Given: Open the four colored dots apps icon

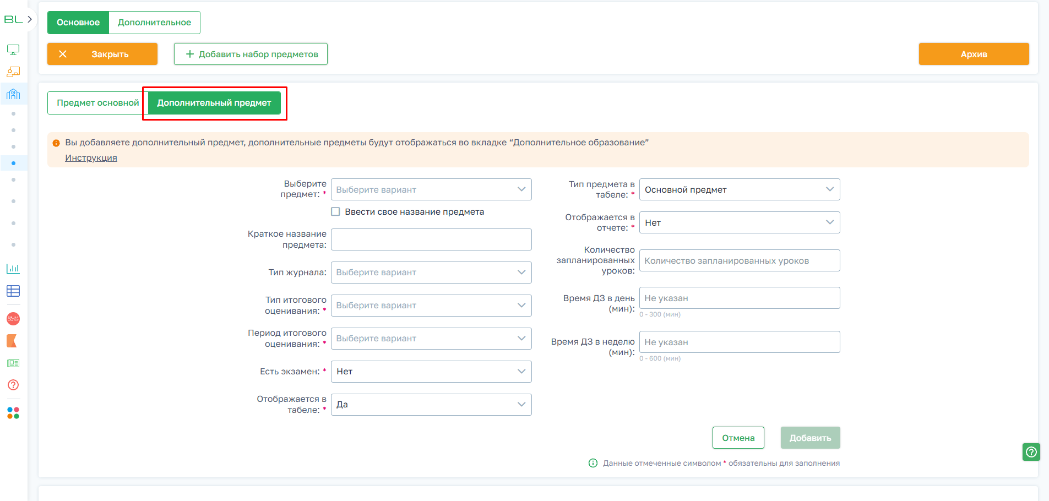Looking at the screenshot, I should pyautogui.click(x=13, y=413).
